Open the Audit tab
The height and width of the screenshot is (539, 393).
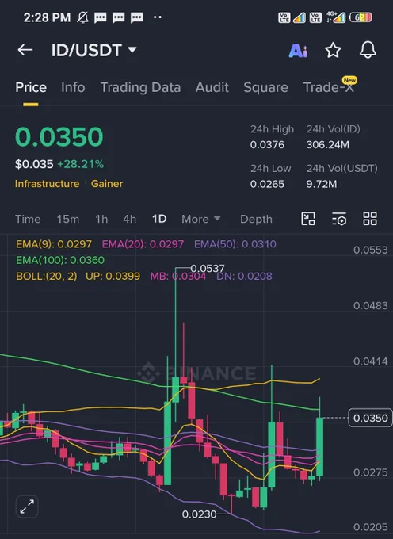coord(212,87)
